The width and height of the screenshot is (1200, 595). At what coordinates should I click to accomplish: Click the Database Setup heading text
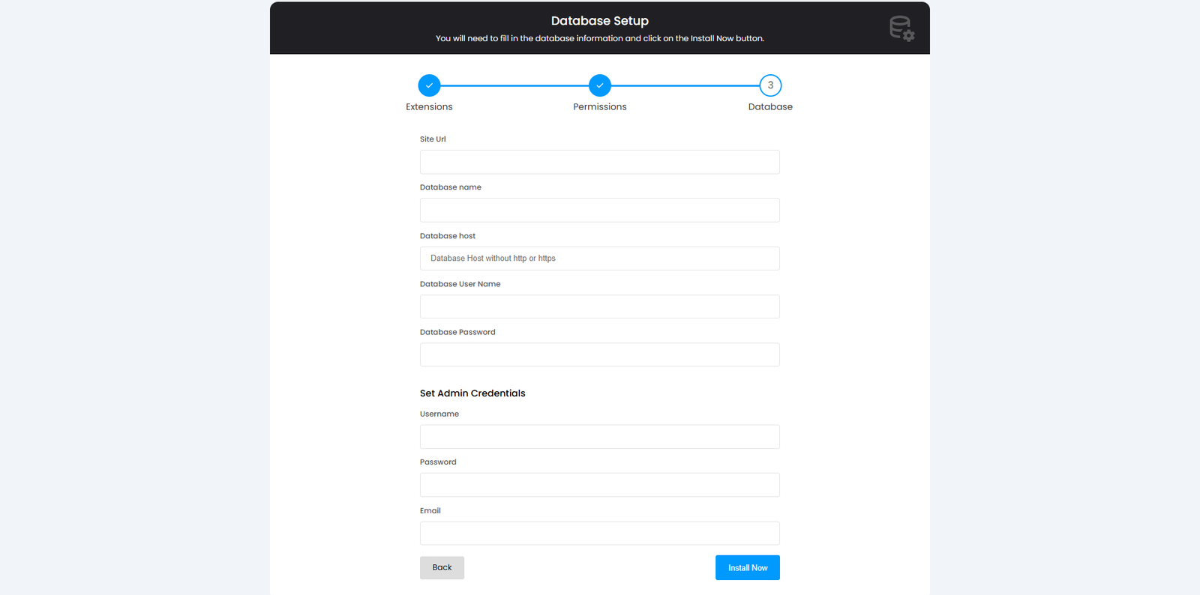(x=600, y=21)
